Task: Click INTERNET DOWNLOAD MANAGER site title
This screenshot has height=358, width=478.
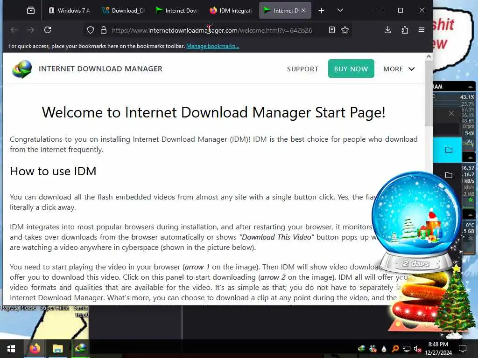Action: pyautogui.click(x=101, y=69)
